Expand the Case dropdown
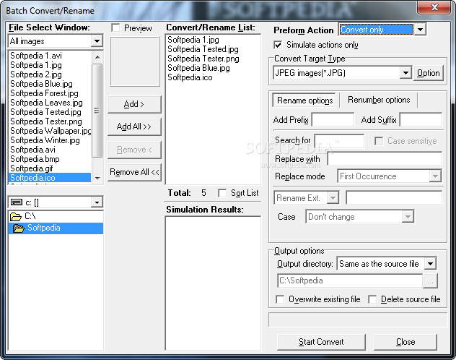456x360 pixels. (x=408, y=217)
